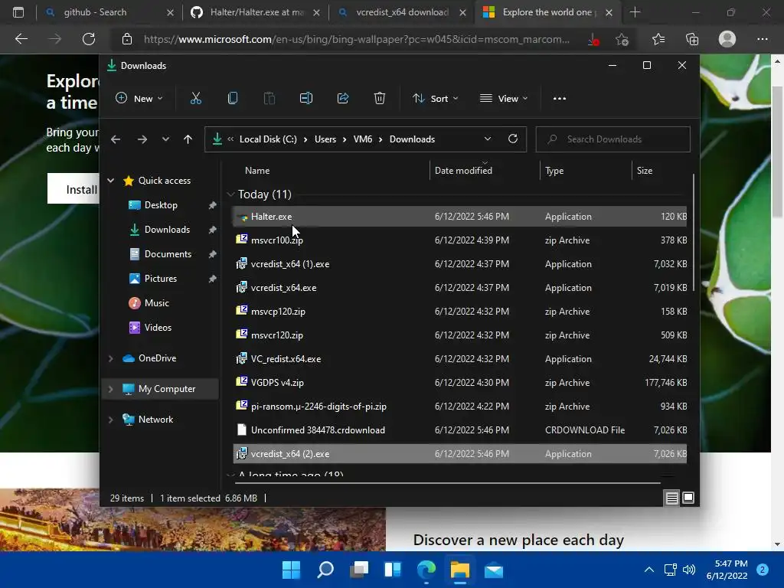Expand address bar previous locations dropdown

(488, 139)
